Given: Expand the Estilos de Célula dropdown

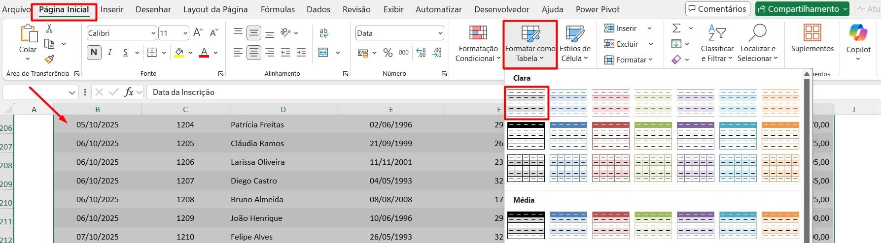Looking at the screenshot, I should pos(575,44).
